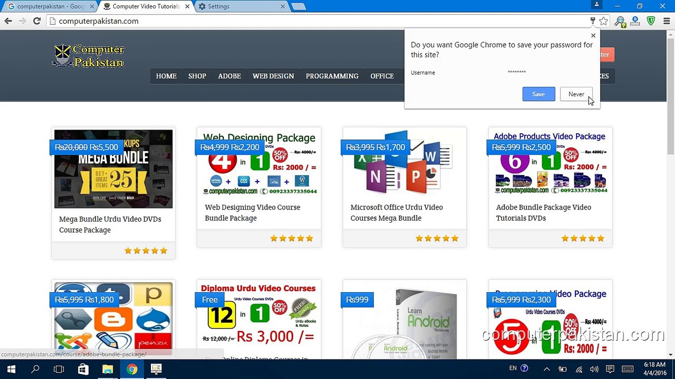Screen dimensions: 675x379
Task: Click the Rs999 tag on Learn Android
Action: pos(357,300)
